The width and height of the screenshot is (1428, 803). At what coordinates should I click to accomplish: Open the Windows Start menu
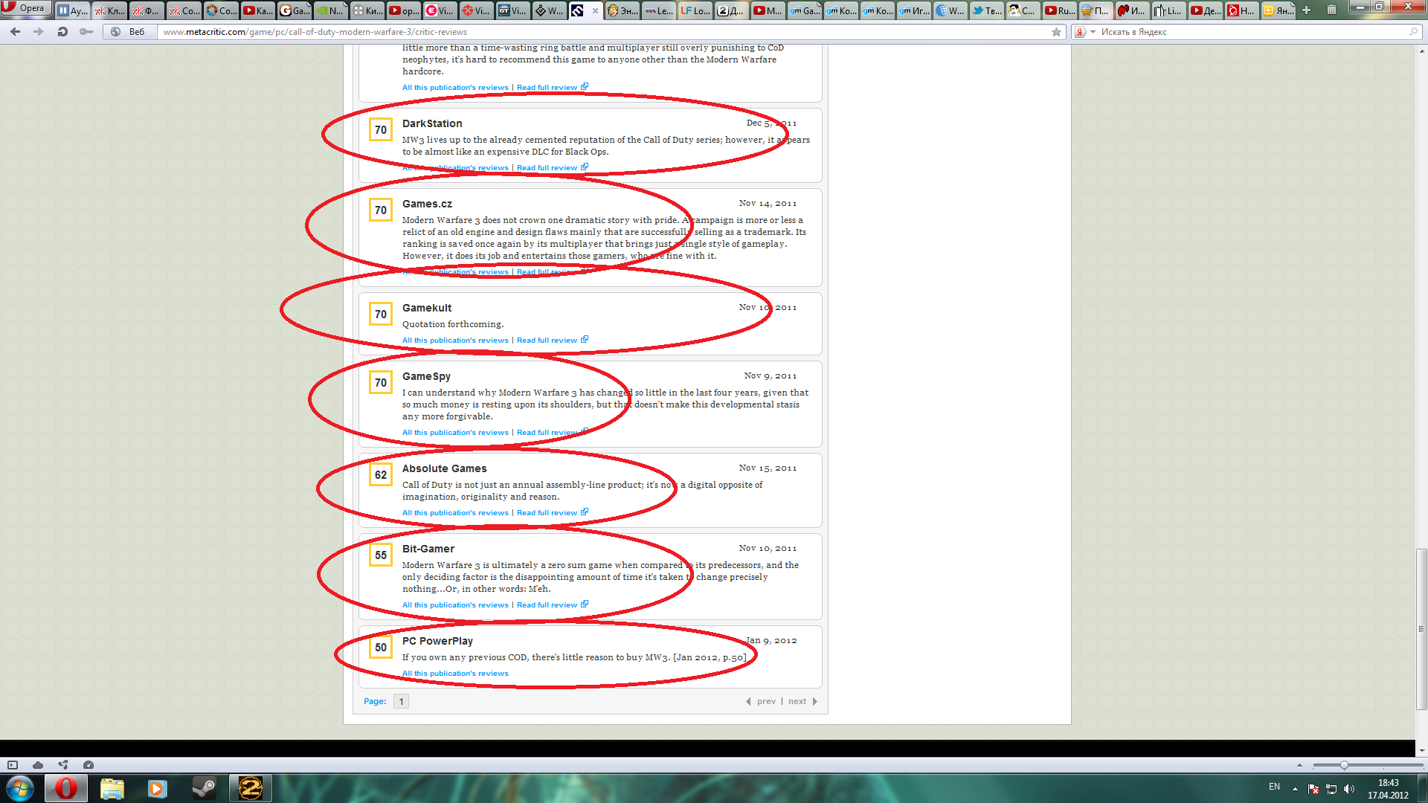pos(20,788)
